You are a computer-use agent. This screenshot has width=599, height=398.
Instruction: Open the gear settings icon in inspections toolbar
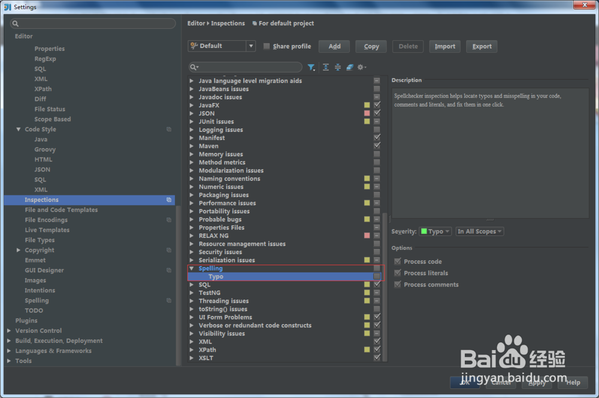pos(361,67)
